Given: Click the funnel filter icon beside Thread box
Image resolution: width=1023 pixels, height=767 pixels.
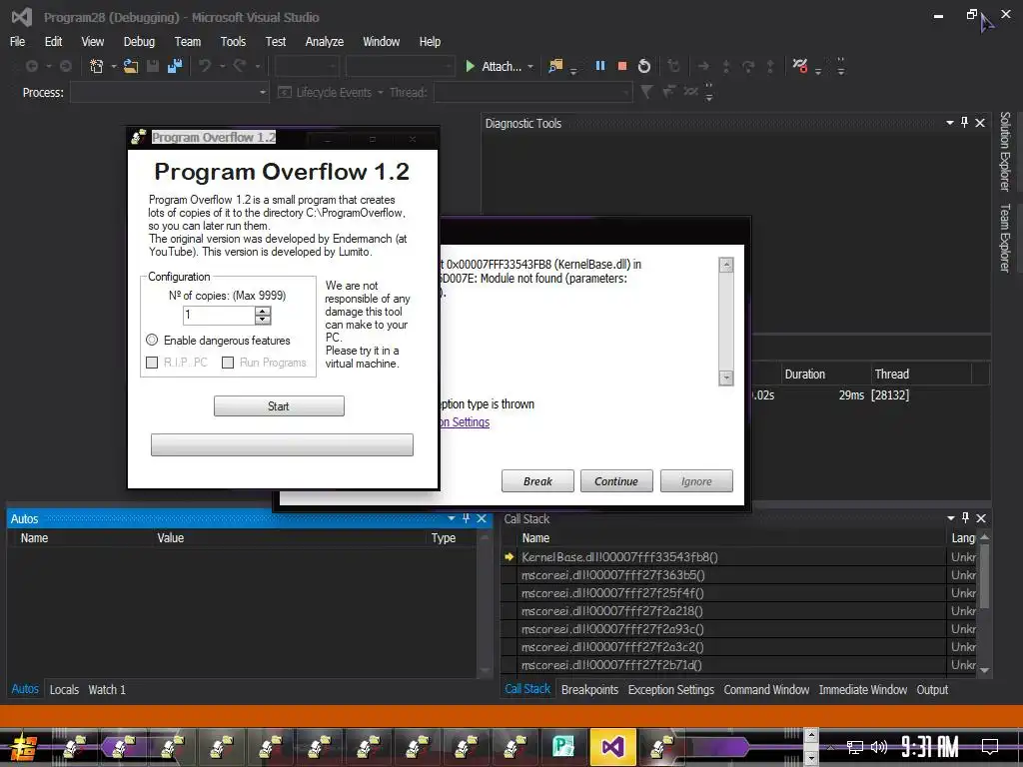Looking at the screenshot, I should 646,92.
